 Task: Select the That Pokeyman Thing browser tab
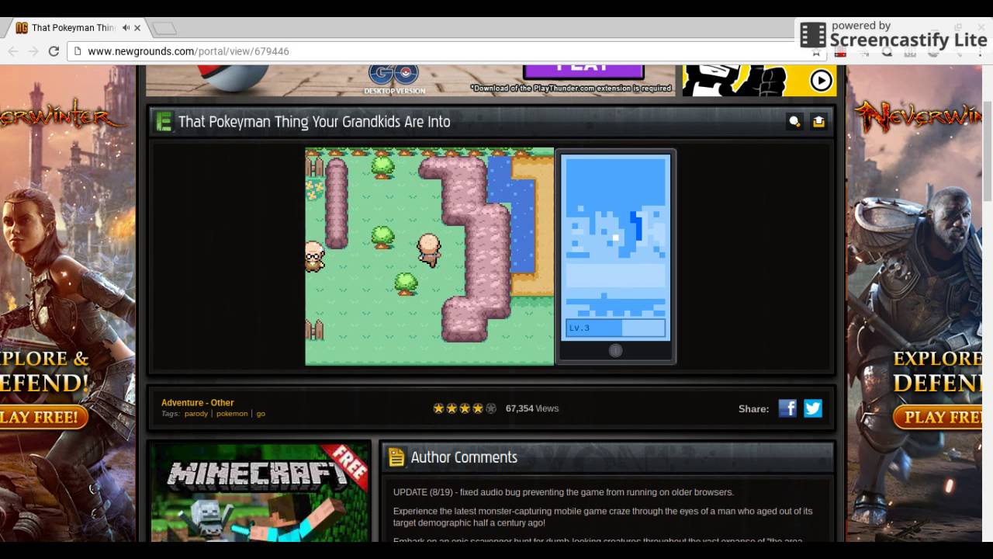[x=78, y=28]
